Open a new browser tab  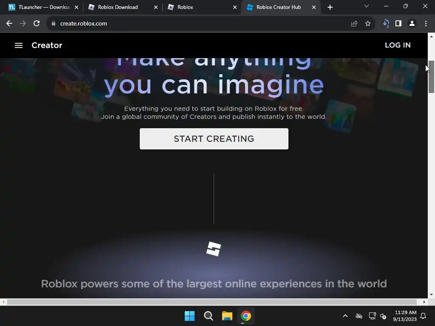click(330, 7)
